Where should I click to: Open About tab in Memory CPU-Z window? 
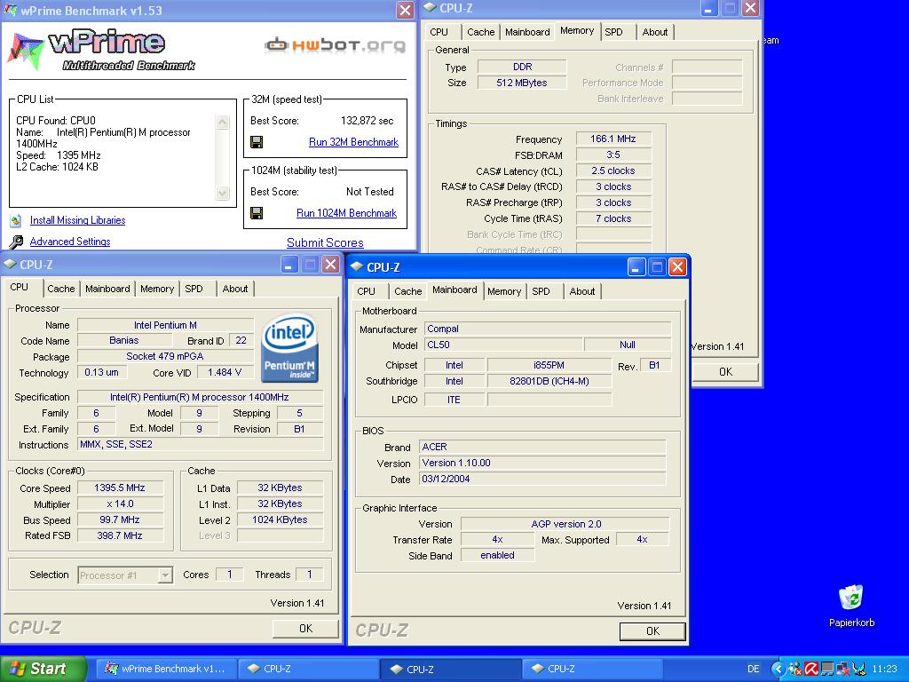(654, 32)
